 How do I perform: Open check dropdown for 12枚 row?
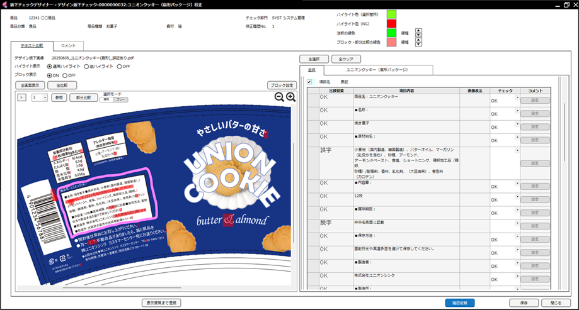click(x=517, y=196)
